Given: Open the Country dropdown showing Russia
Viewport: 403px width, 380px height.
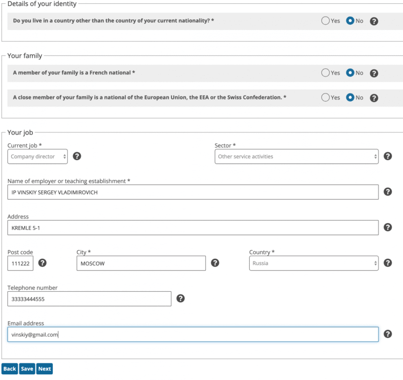Looking at the screenshot, I should [314, 263].
